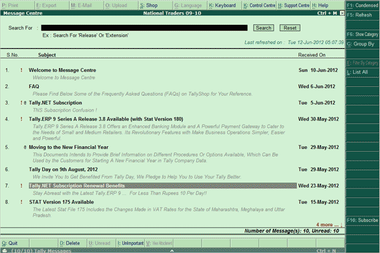Click the important flag of Welcome to Message Centre
Screen dimensions: 380x253
tap(21, 70)
